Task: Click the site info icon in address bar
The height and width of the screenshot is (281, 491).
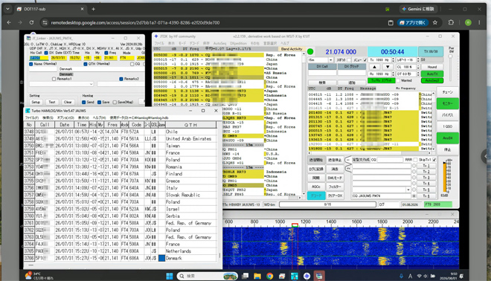Action: 45,22
